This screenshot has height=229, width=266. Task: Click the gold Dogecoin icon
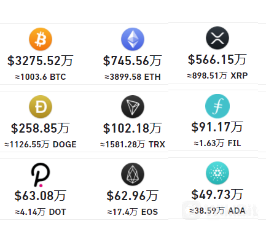click(x=41, y=107)
